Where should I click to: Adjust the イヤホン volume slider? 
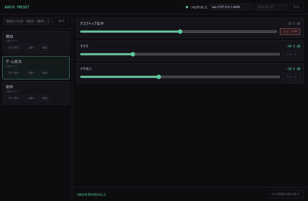coord(180,77)
